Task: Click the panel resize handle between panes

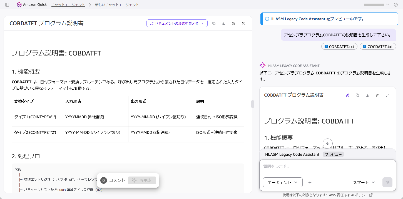Action: [253, 104]
